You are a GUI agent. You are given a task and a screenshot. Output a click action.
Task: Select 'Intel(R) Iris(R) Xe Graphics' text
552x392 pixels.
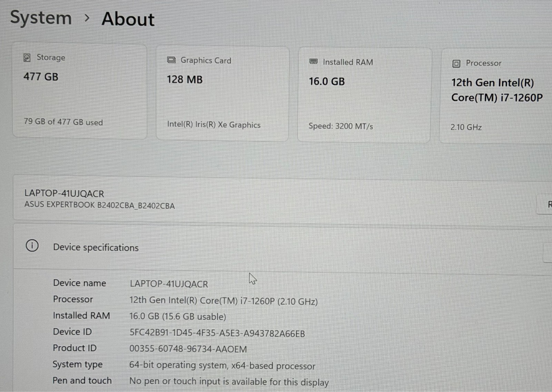(214, 124)
